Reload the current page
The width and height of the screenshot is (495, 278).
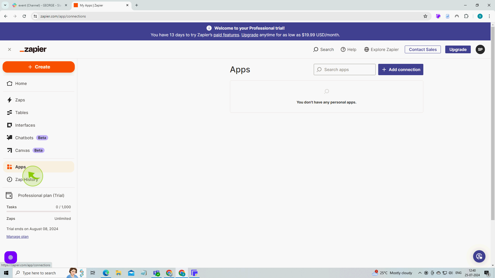tap(24, 16)
